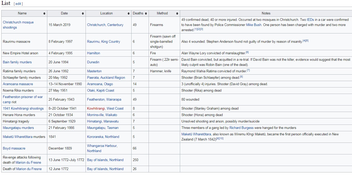Click Raurimu, King Country location link

(103, 41)
